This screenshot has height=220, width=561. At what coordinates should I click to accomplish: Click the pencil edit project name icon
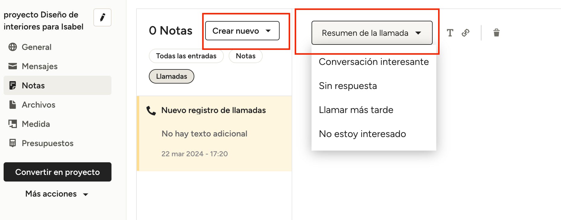pos(102,17)
